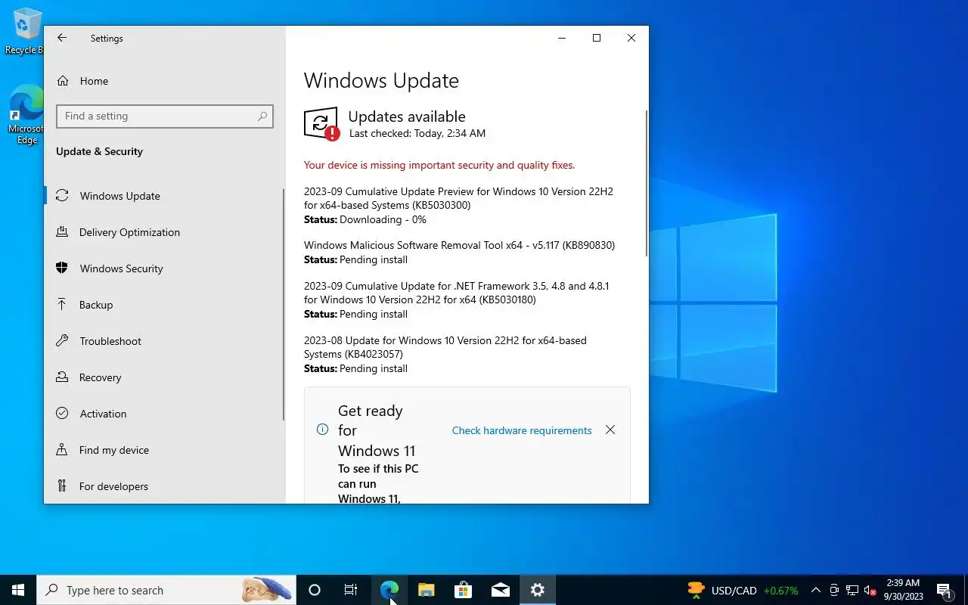The image size is (968, 605).
Task: Click the Meet Now tray icon
Action: [834, 590]
